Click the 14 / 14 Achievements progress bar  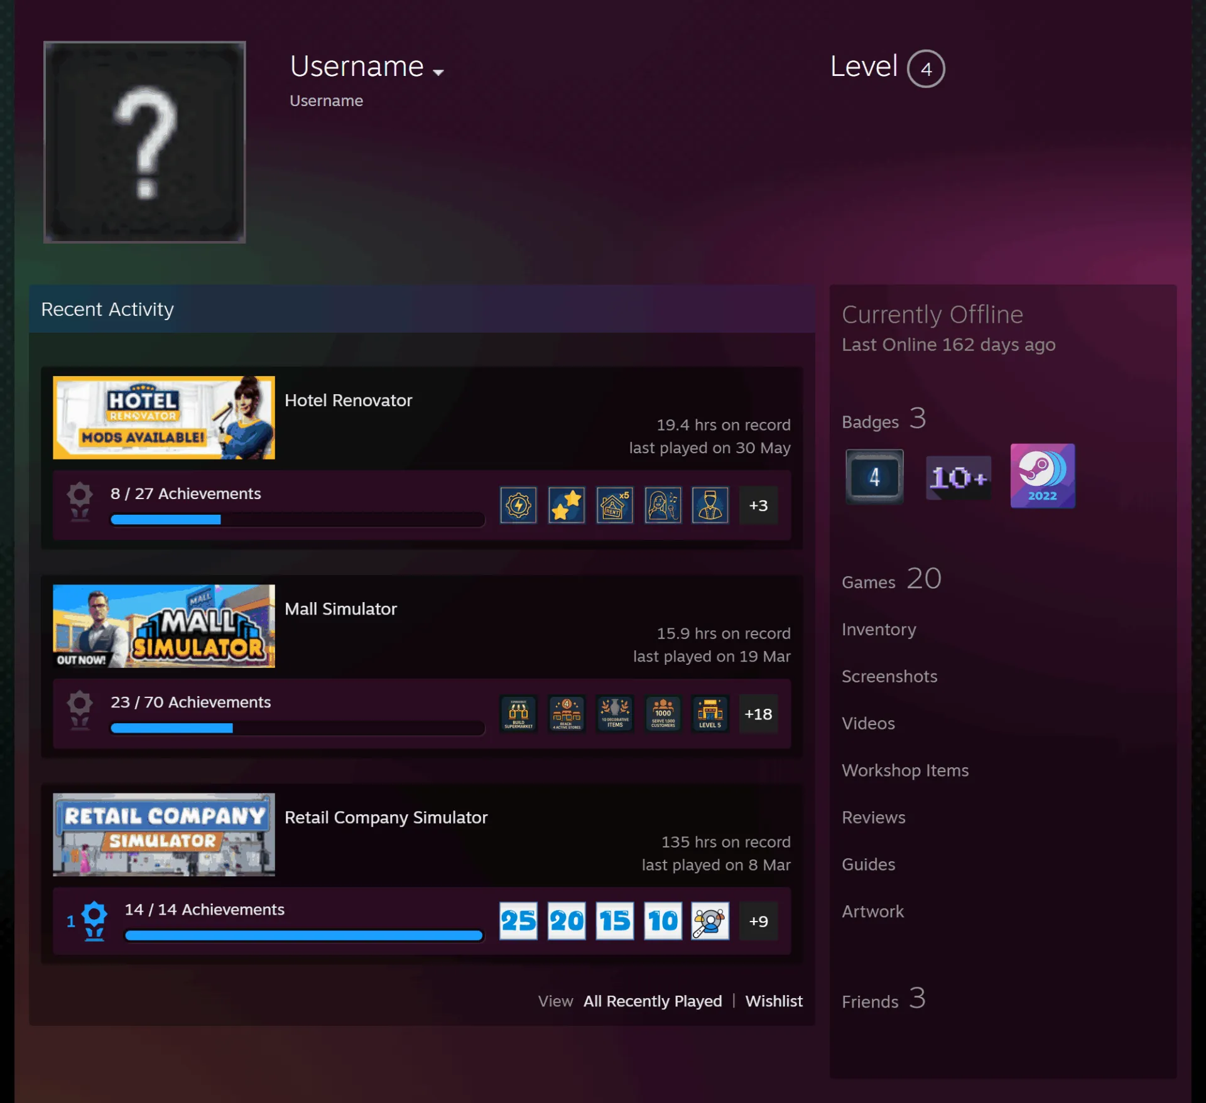click(x=304, y=935)
